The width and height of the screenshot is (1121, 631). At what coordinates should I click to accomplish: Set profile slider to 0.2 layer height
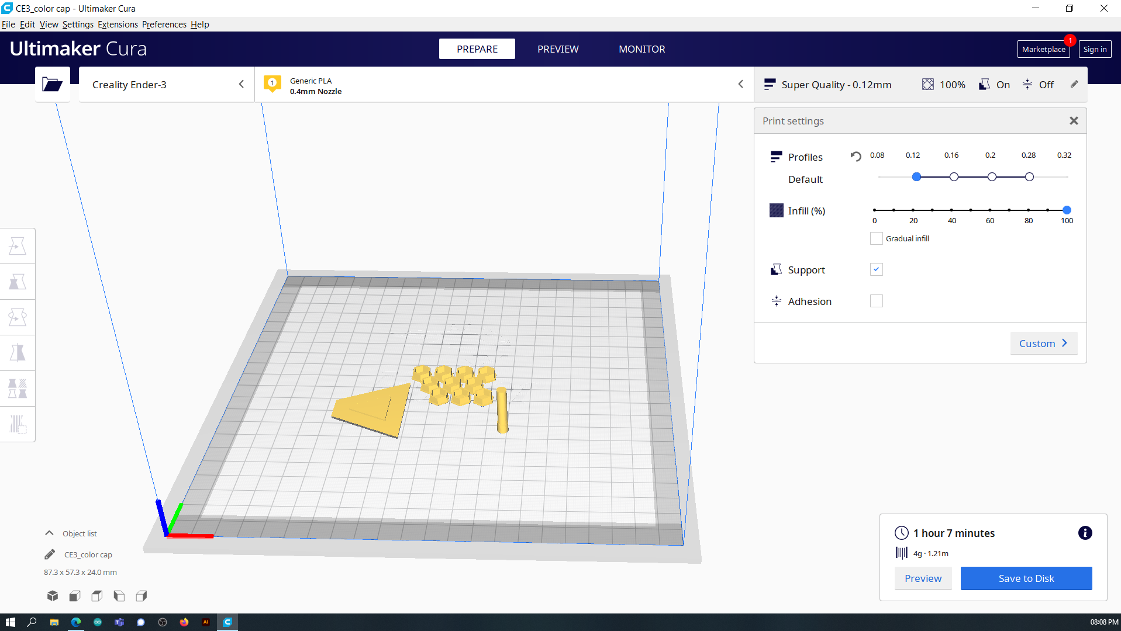point(992,176)
